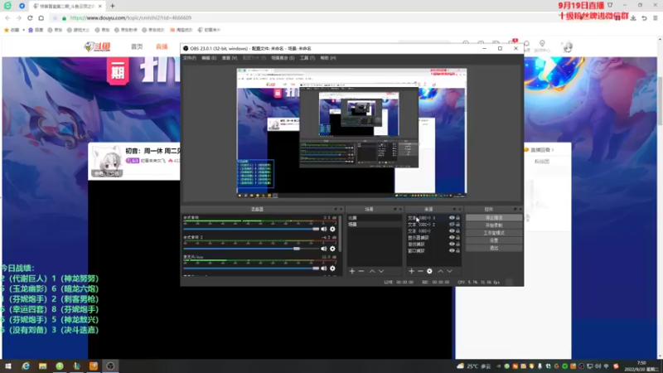Open the browser downloads icon
663x373 pixels.
633,18
